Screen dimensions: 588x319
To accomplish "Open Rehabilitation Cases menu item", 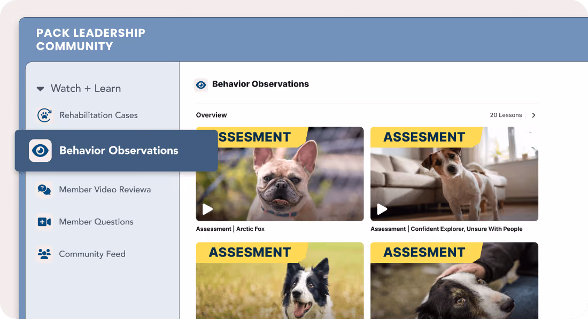I will tap(98, 115).
